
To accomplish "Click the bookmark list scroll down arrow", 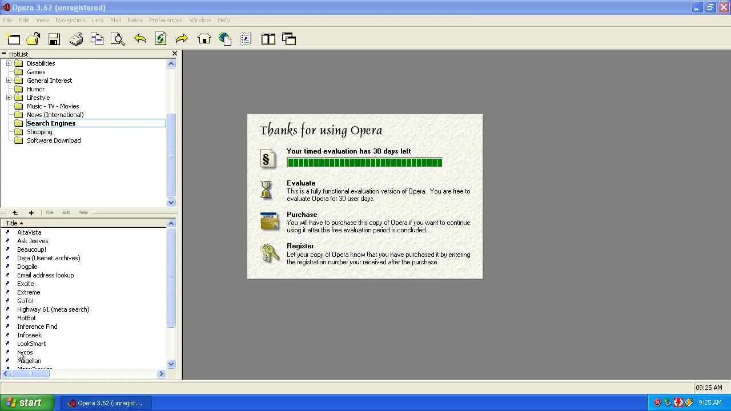I will tap(171, 364).
